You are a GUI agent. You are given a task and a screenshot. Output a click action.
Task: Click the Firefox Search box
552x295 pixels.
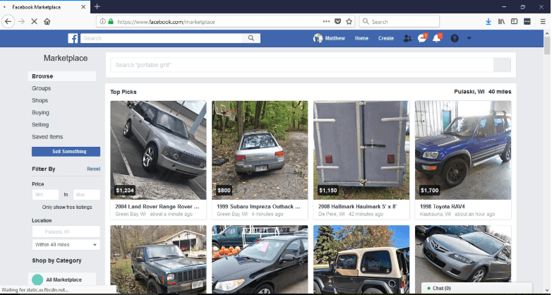coord(400,21)
